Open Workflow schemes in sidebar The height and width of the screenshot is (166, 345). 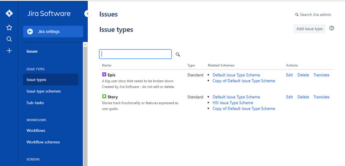43,142
